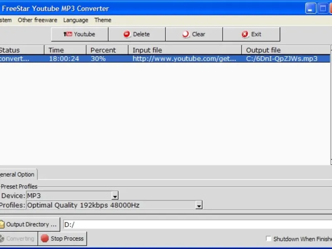Click the Stop Process button label
Image resolution: width=332 pixels, height=249 pixels.
(x=67, y=239)
